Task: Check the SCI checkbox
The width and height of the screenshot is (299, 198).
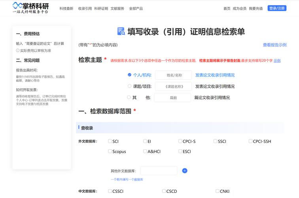Action: [x=110, y=141]
